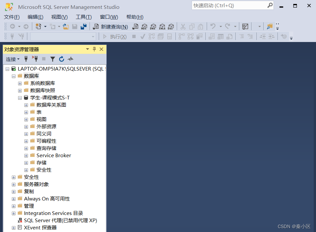
Task: Open the Undo history dropdown arrow
Action: click(x=221, y=27)
